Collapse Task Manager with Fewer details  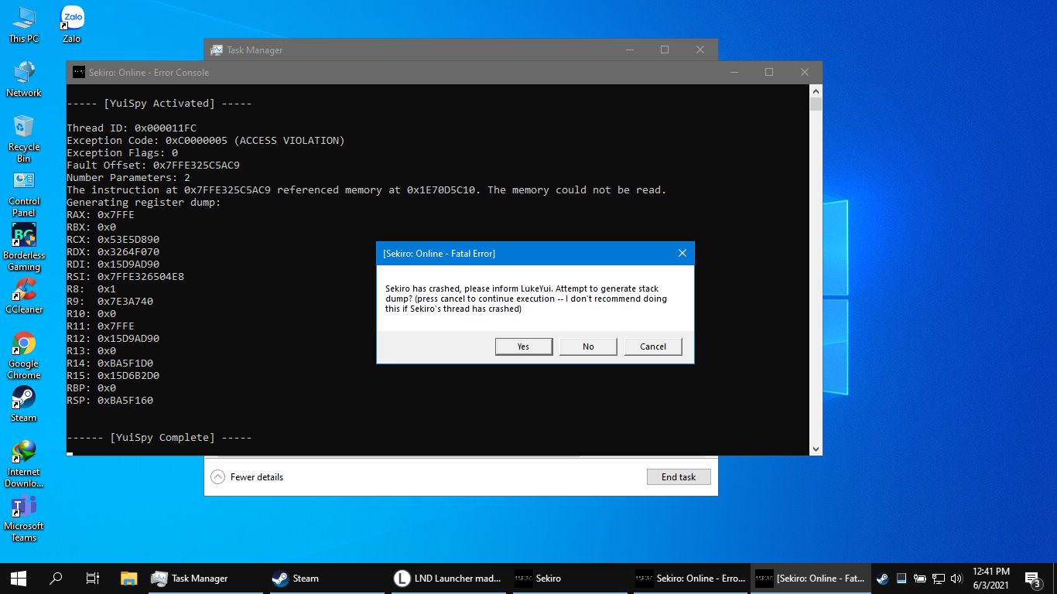click(248, 477)
